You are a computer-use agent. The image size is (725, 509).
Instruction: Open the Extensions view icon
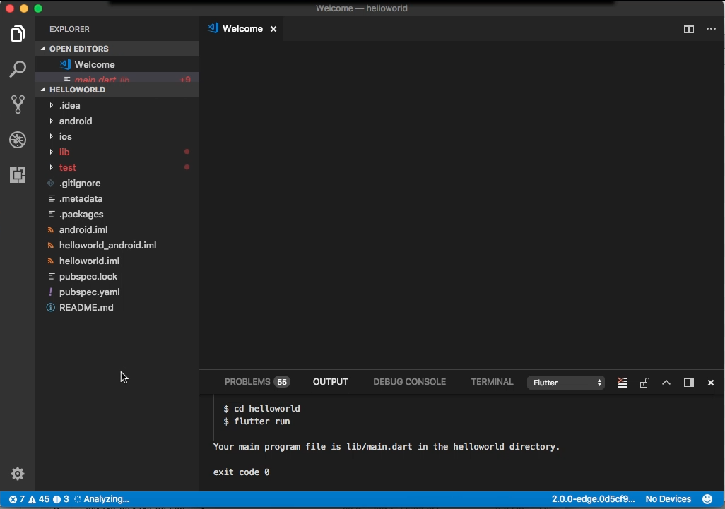tap(18, 175)
